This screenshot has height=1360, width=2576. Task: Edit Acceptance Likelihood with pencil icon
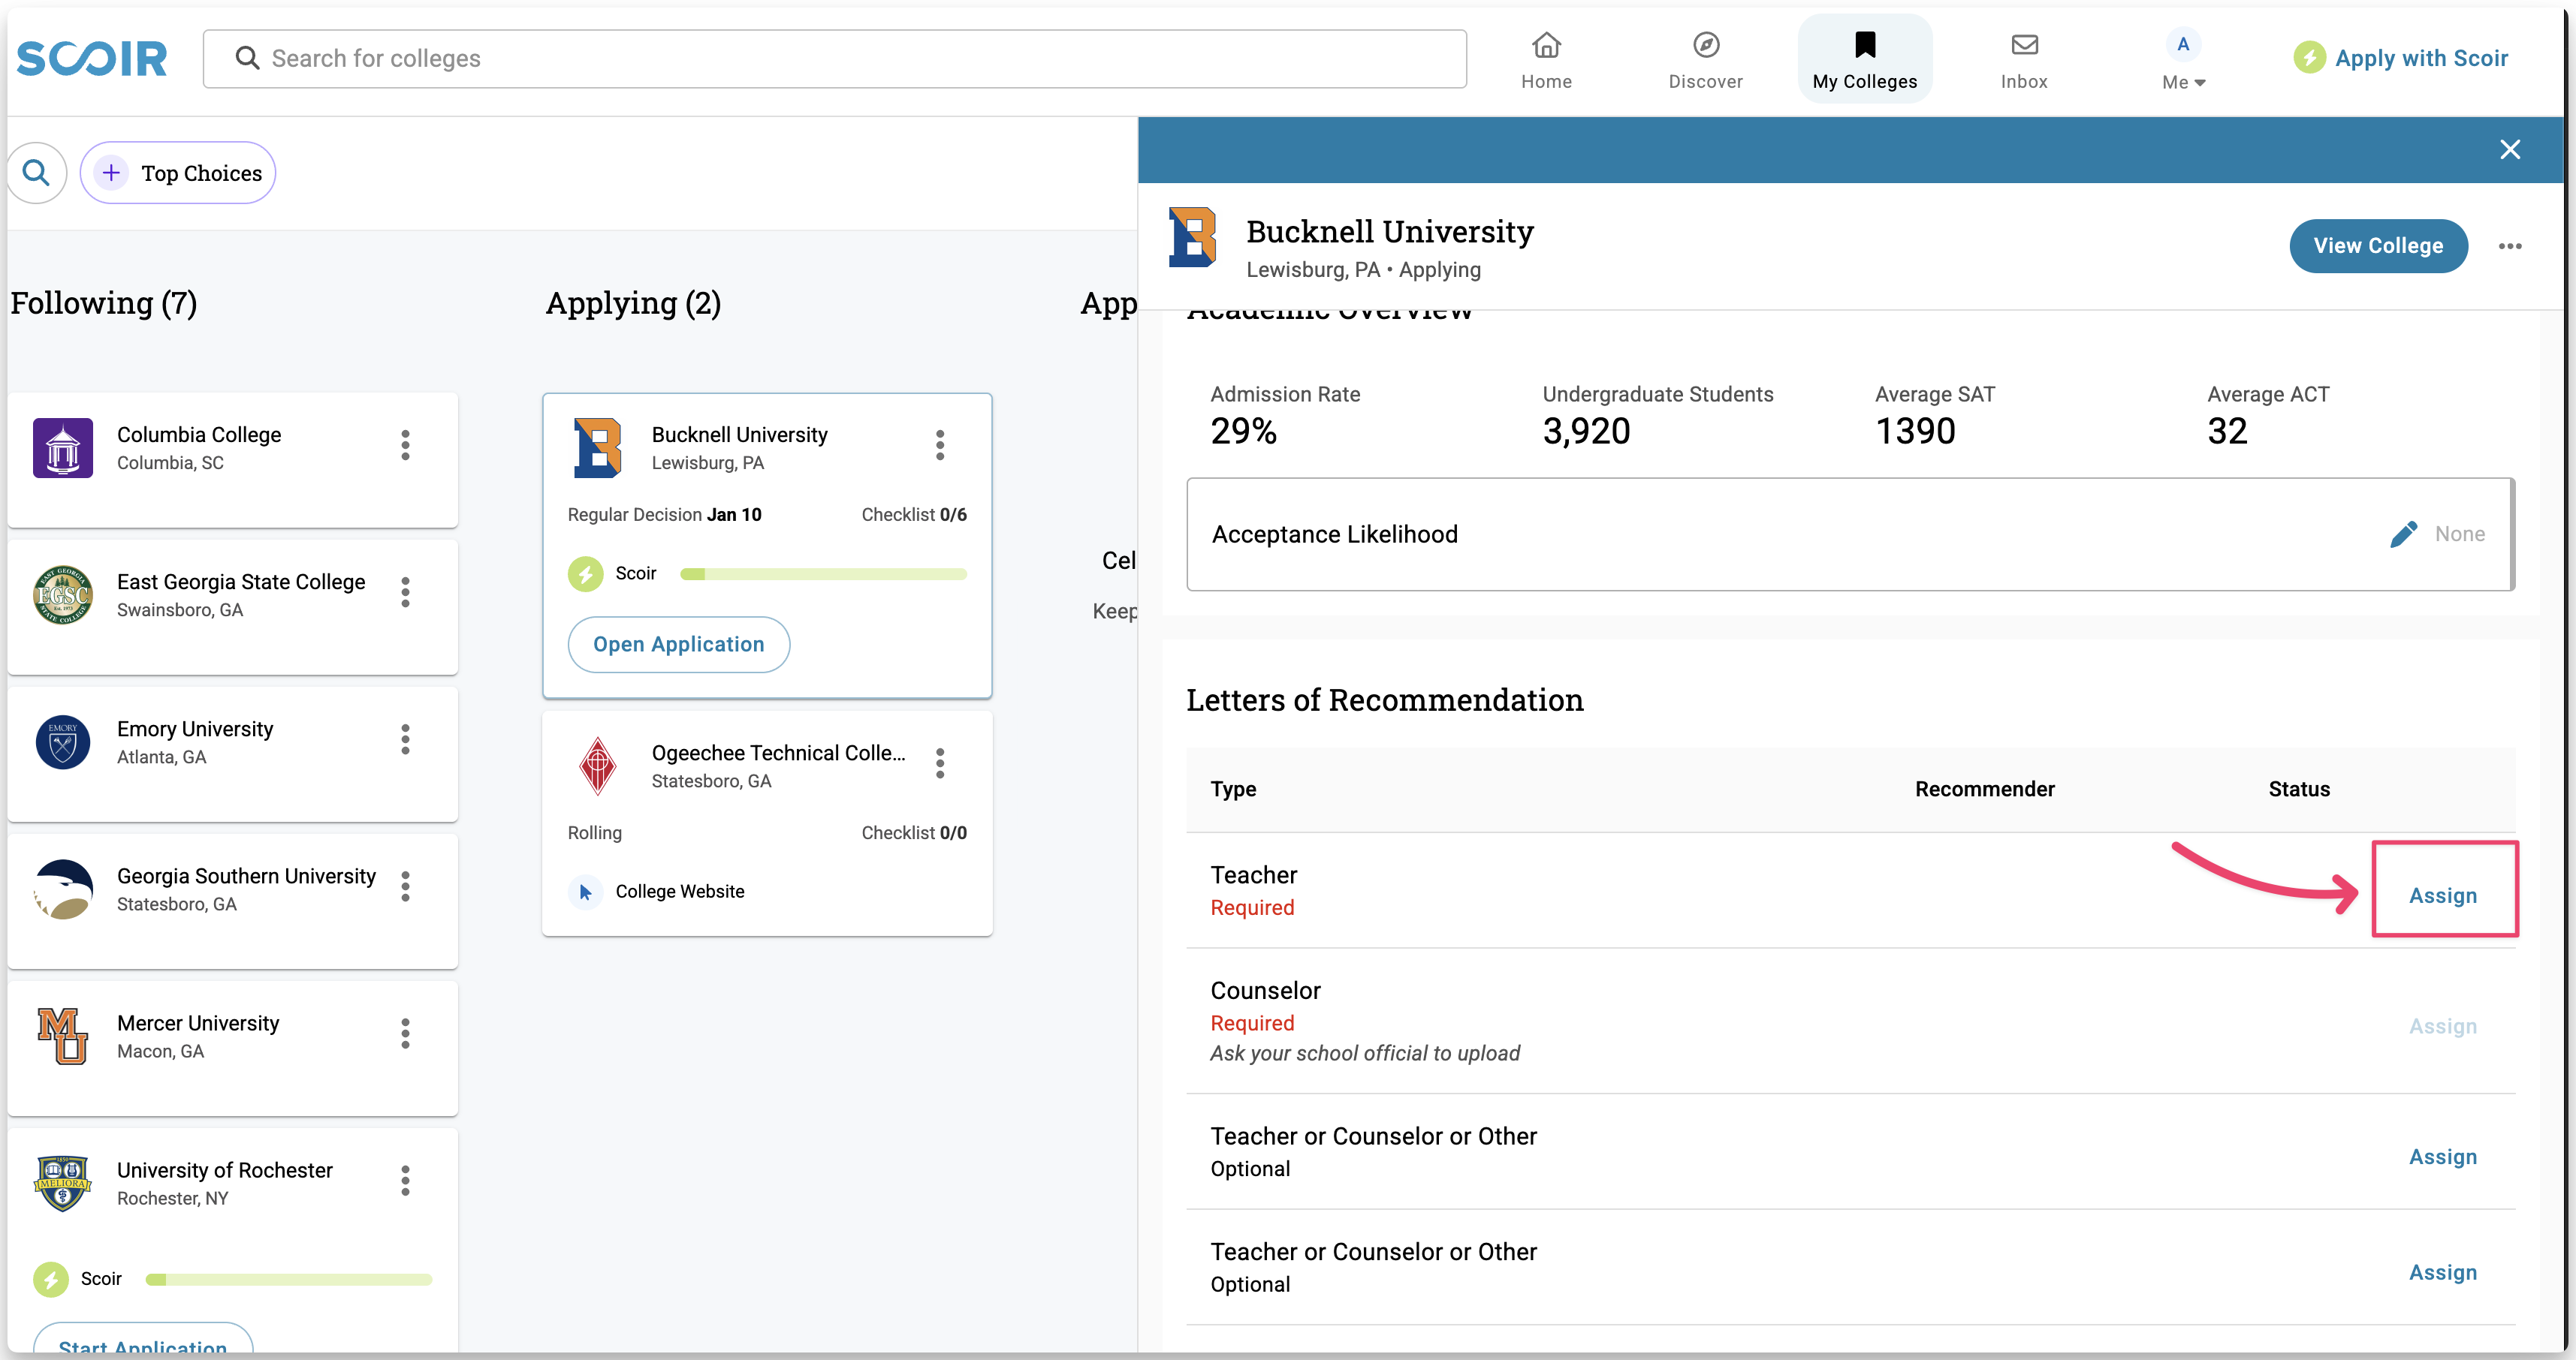(2403, 534)
